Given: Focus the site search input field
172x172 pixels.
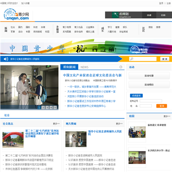Looking at the screenshot, I should coord(143,59).
